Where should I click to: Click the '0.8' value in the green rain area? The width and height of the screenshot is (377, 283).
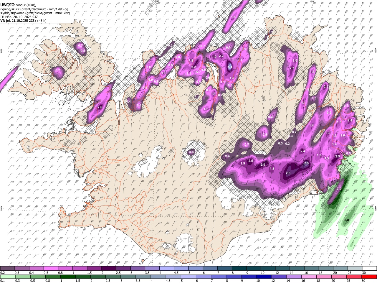click(x=347, y=220)
